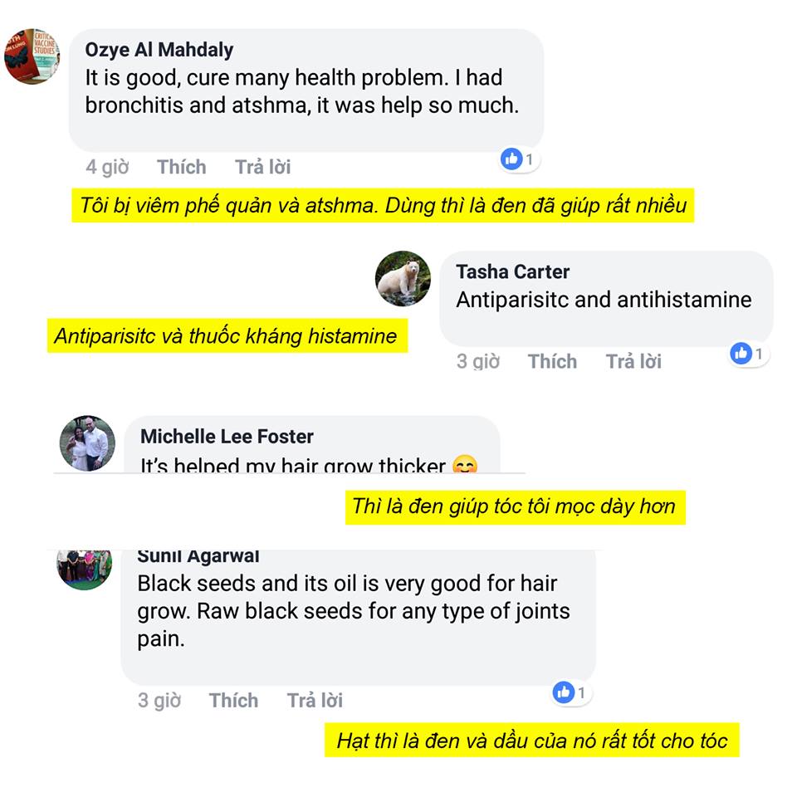Click the like reaction icon on Ozye's comment

[511, 159]
